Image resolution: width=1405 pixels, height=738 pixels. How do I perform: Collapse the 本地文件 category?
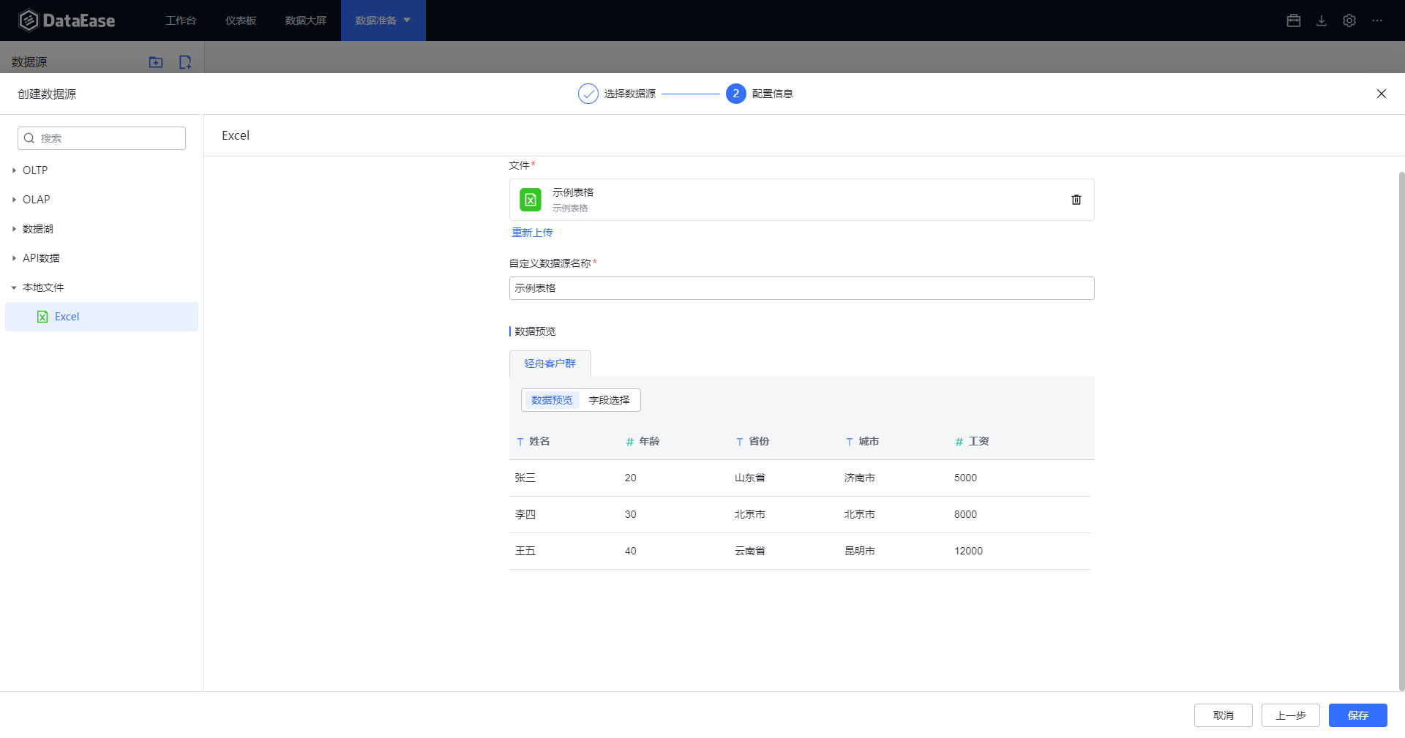click(x=42, y=287)
